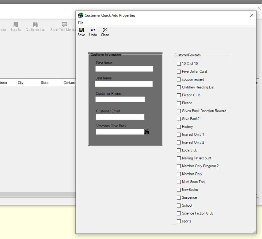
Task: Click the Undo arrow icon
Action: (x=93, y=30)
